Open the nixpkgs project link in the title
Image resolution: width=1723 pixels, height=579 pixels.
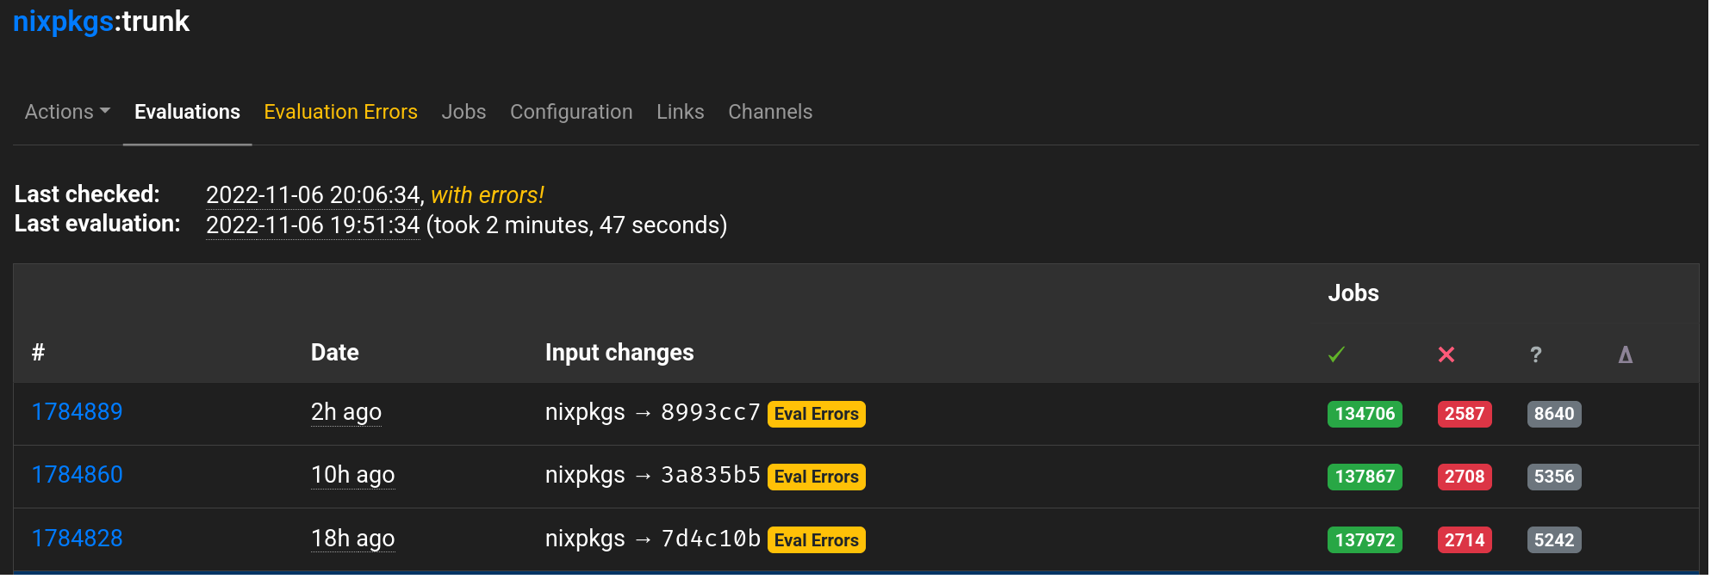pos(63,21)
